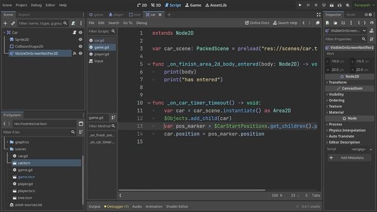Image resolution: width=377 pixels, height=212 pixels.
Task: Attach script icon in Scene dock toolbar
Action: point(73,24)
